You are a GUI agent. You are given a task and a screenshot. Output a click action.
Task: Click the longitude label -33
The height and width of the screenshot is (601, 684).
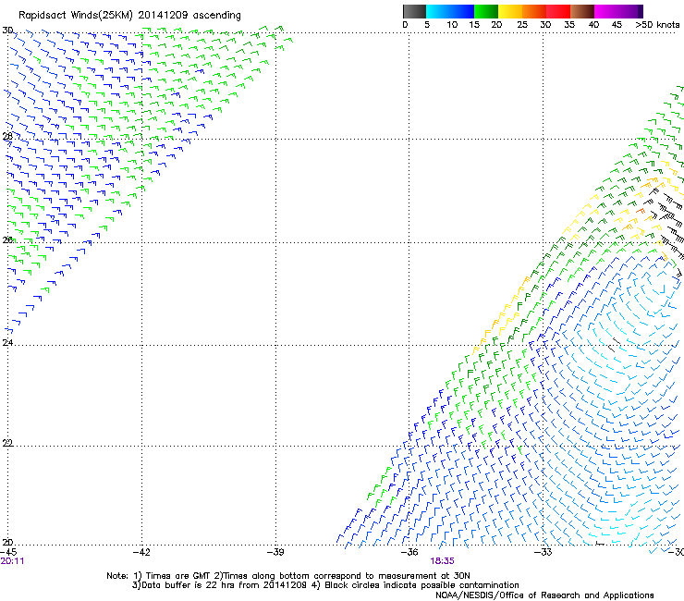[544, 552]
